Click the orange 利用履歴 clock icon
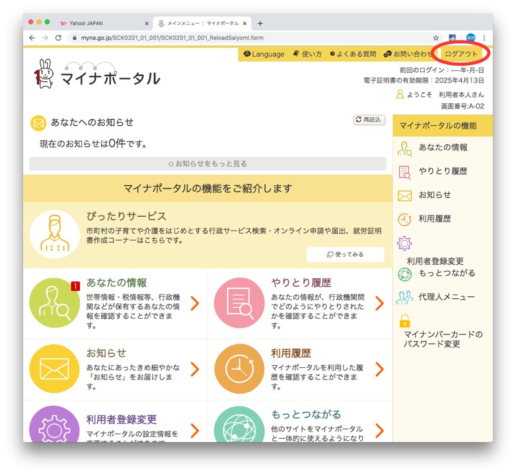 pyautogui.click(x=239, y=369)
